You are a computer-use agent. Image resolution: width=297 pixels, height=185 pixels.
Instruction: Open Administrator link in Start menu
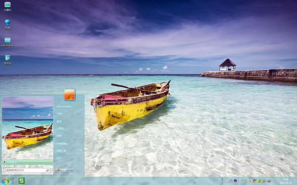(x=64, y=107)
